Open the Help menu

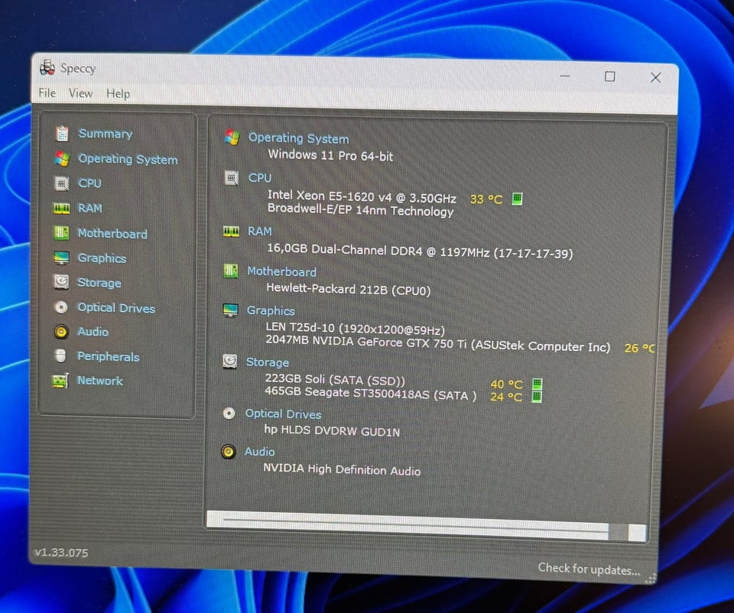[x=118, y=93]
